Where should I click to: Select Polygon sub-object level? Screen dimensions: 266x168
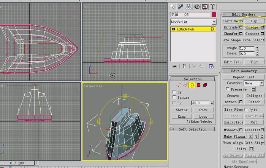coord(198,85)
